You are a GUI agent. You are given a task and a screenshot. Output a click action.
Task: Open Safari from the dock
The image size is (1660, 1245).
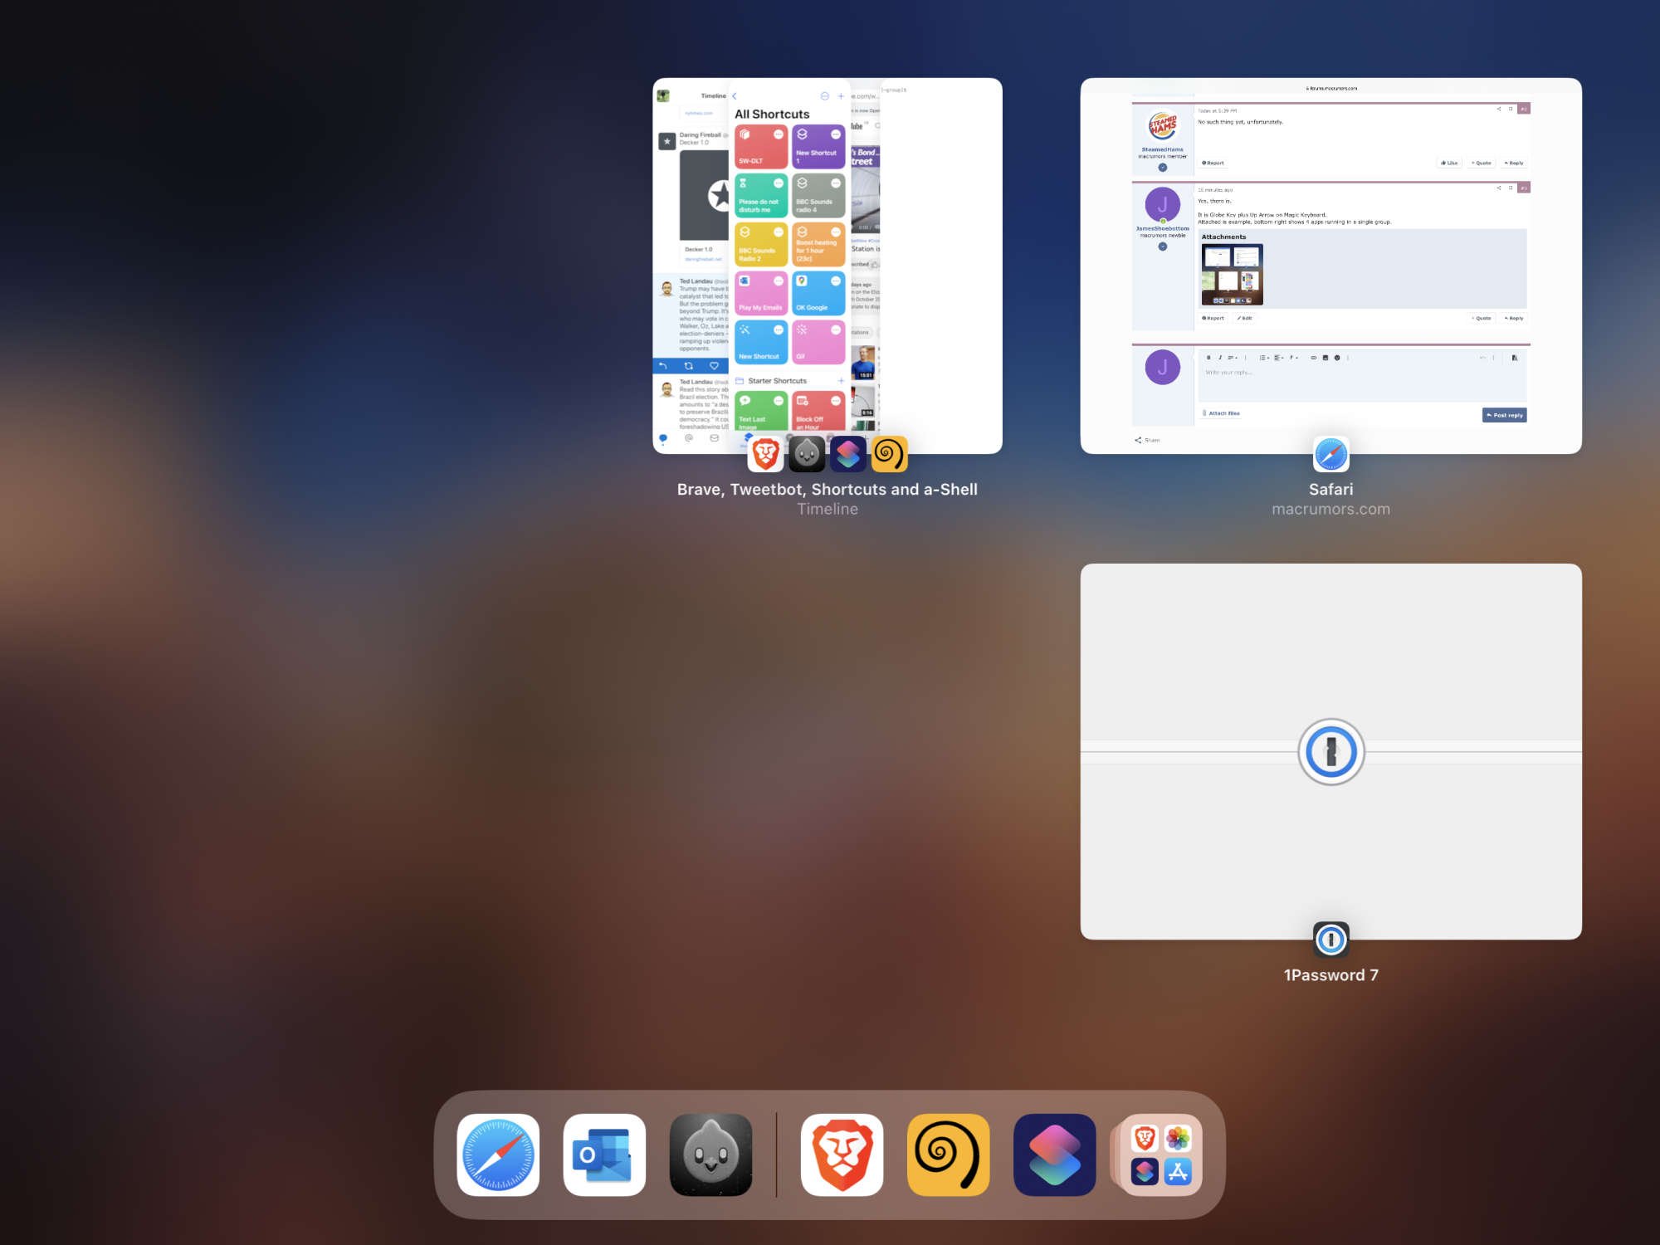[x=498, y=1155]
